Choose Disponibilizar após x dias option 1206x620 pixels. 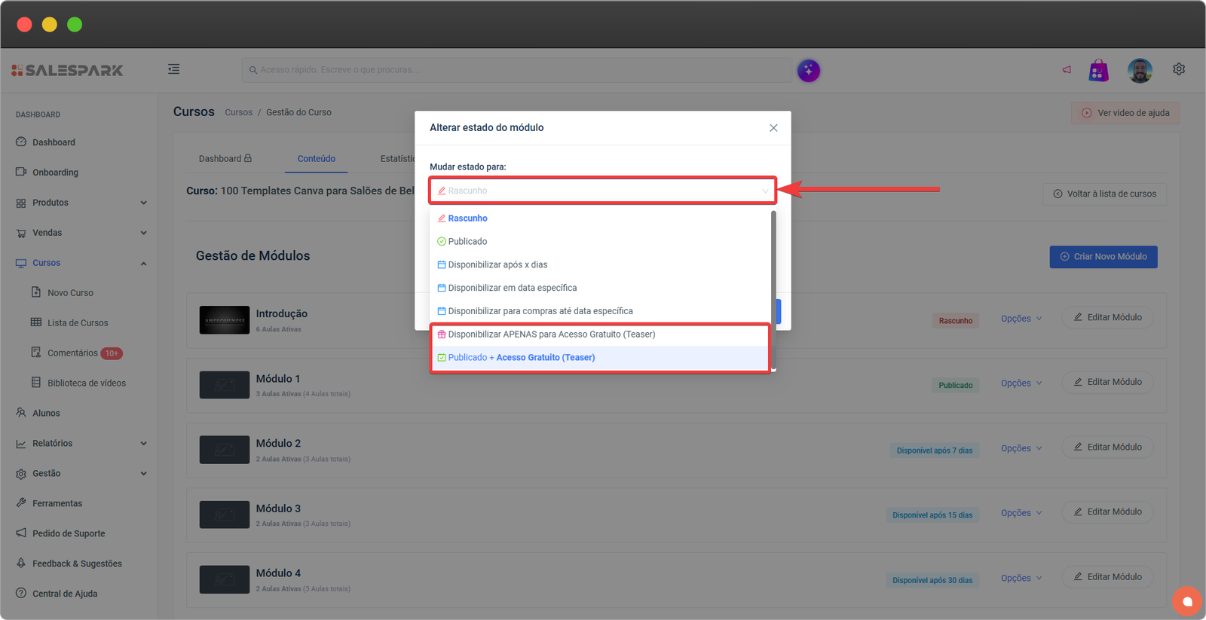click(x=497, y=265)
